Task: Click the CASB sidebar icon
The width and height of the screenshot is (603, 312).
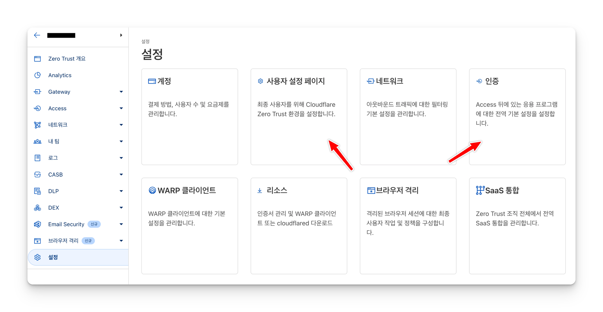Action: (x=37, y=175)
